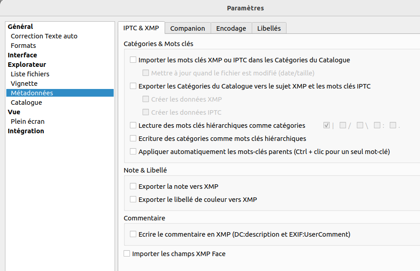This screenshot has height=271, width=420.
Task: Open the Formats settings page
Action: [23, 46]
